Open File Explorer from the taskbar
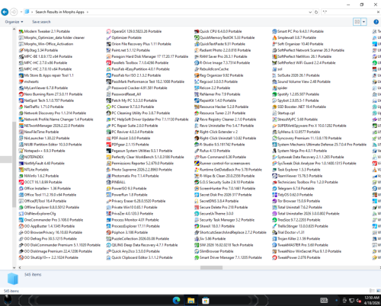Image resolution: width=381 pixels, height=306 pixels. 191,301
